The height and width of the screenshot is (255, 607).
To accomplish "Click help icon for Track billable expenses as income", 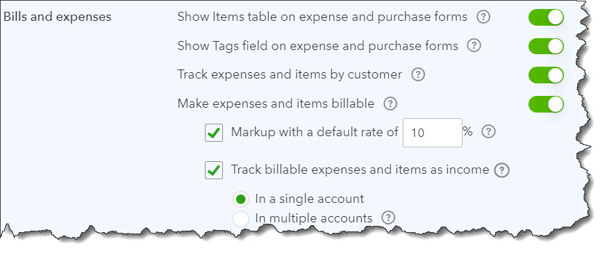I will tap(501, 170).
